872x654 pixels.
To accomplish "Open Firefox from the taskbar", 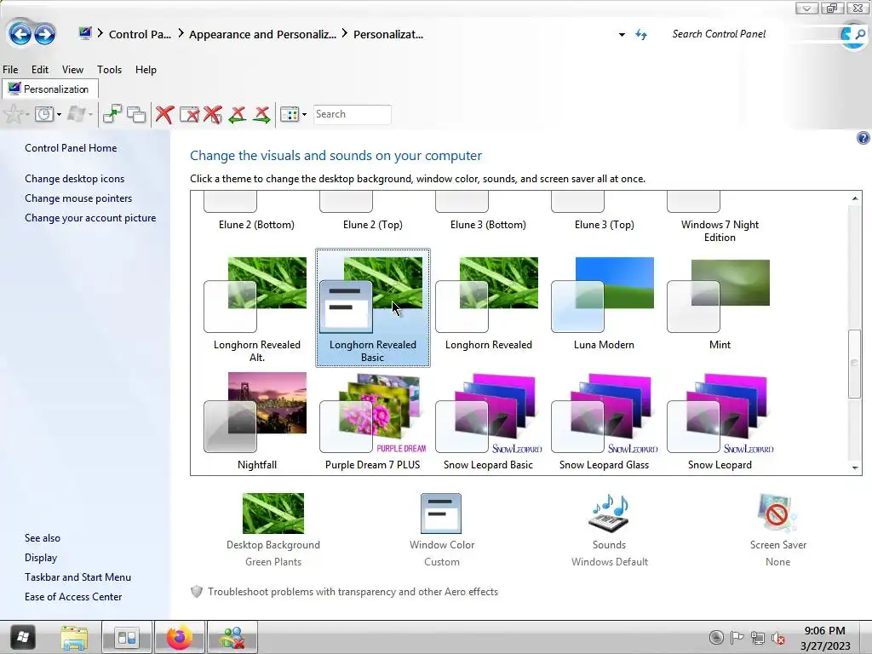I will coord(179,637).
